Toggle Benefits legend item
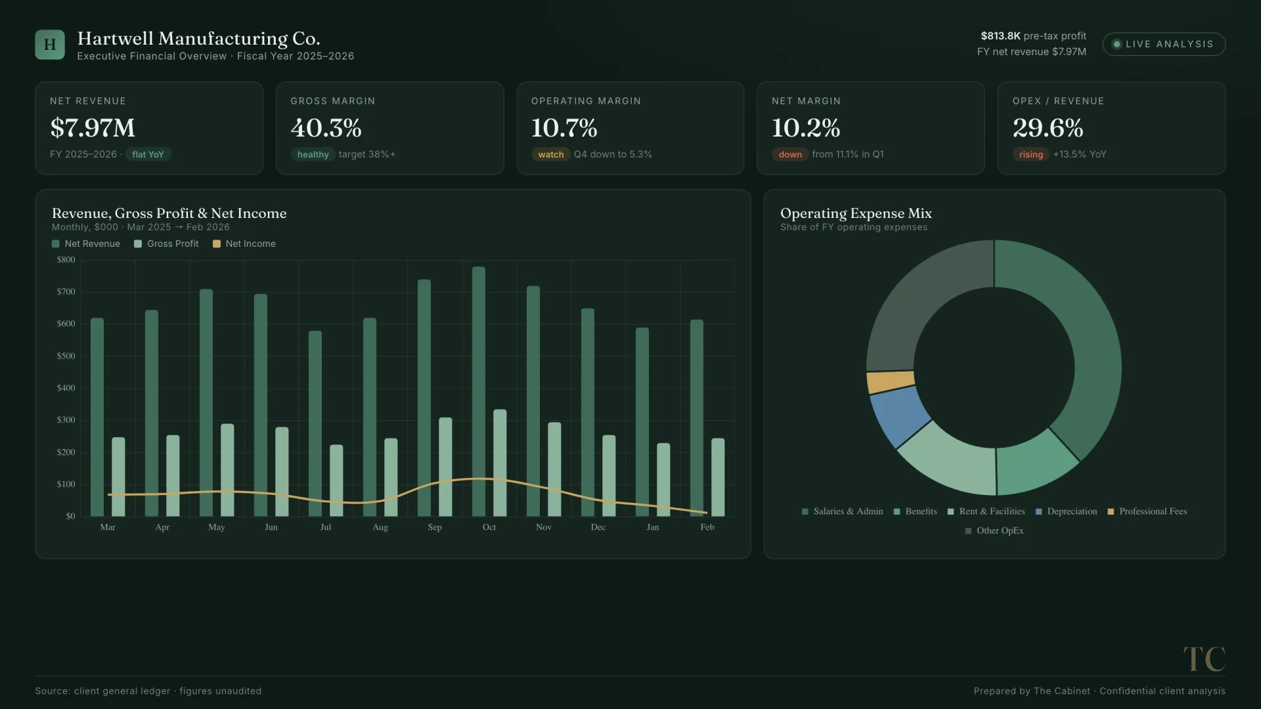 click(x=916, y=511)
